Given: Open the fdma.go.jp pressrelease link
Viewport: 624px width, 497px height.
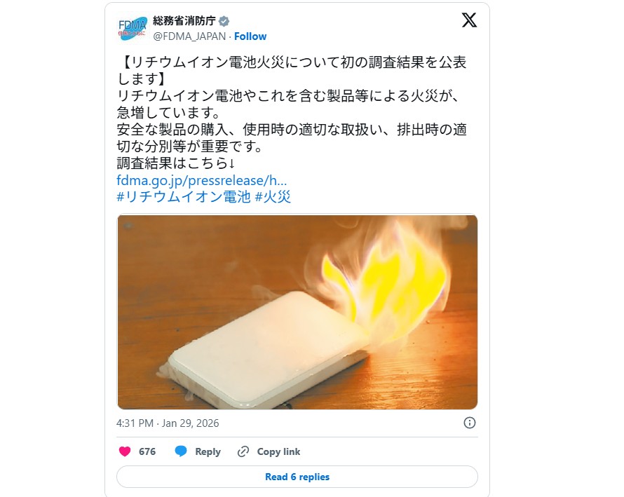Looking at the screenshot, I should coord(201,180).
